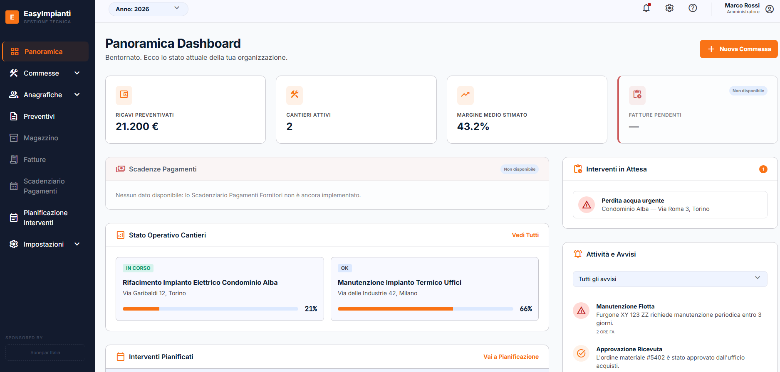Expand the Impostazioni sidebar submenu chevron
The image size is (780, 372).
[77, 244]
